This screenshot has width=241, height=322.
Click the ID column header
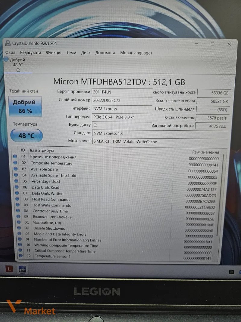click(x=23, y=150)
